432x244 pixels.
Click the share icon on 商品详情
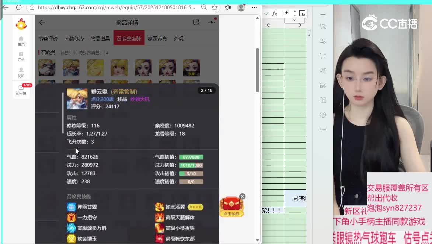pyautogui.click(x=196, y=22)
